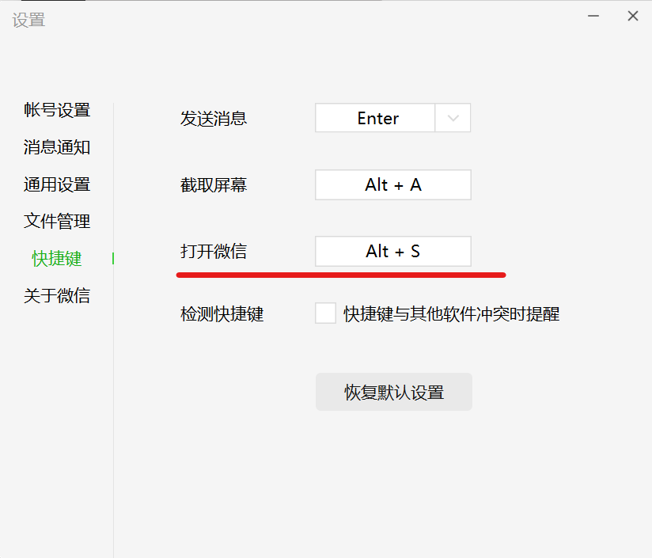Click the Enter send-key combo box
This screenshot has width=652, height=558.
tap(393, 118)
